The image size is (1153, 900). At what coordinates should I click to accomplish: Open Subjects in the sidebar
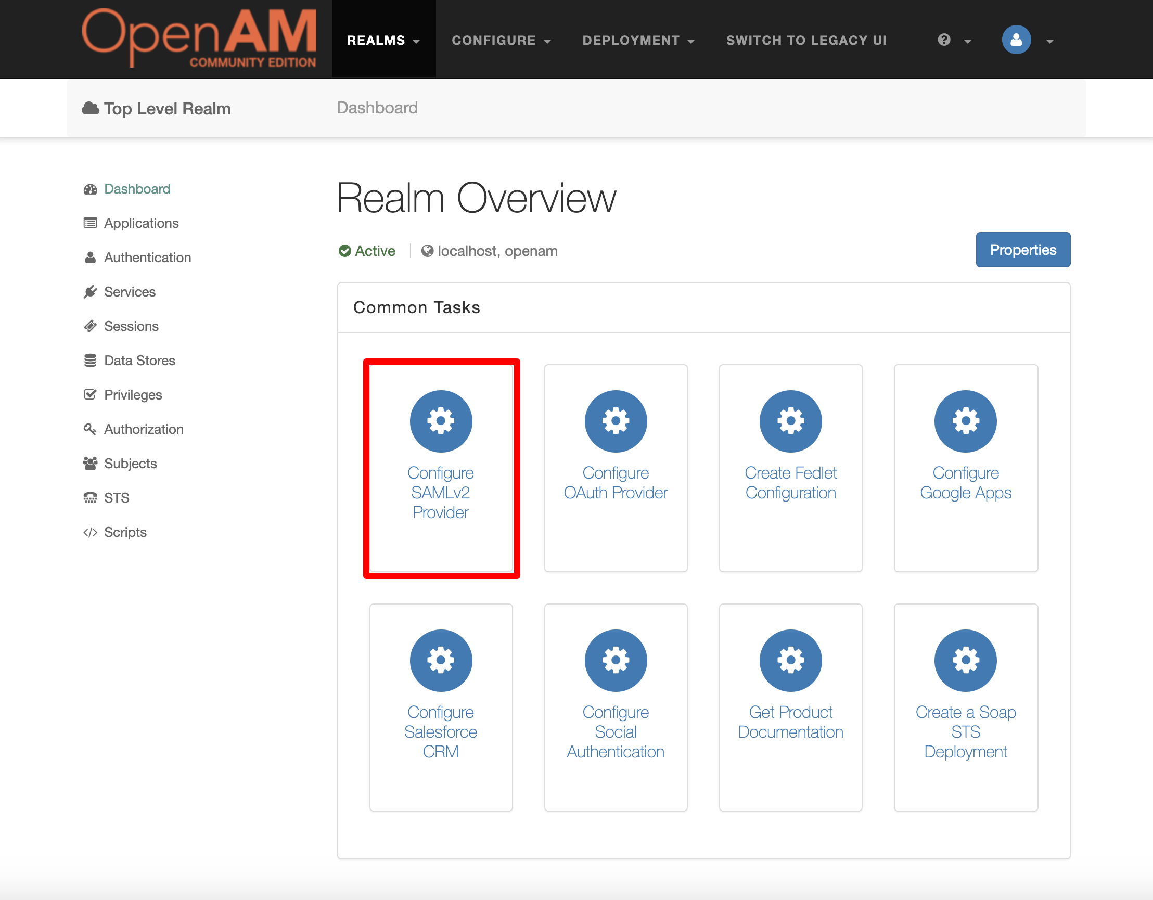[x=131, y=464]
